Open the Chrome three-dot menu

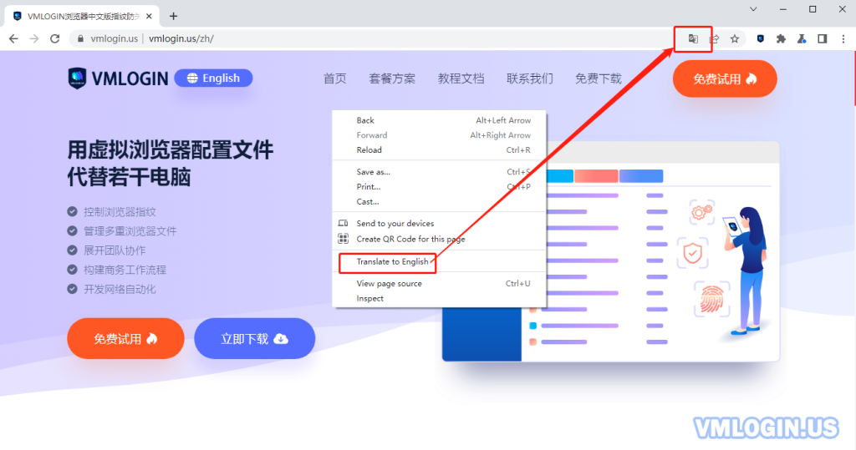(x=843, y=38)
